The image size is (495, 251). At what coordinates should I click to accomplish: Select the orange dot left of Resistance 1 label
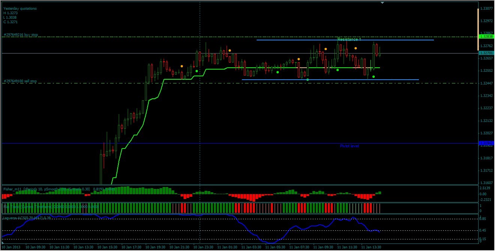coord(326,49)
